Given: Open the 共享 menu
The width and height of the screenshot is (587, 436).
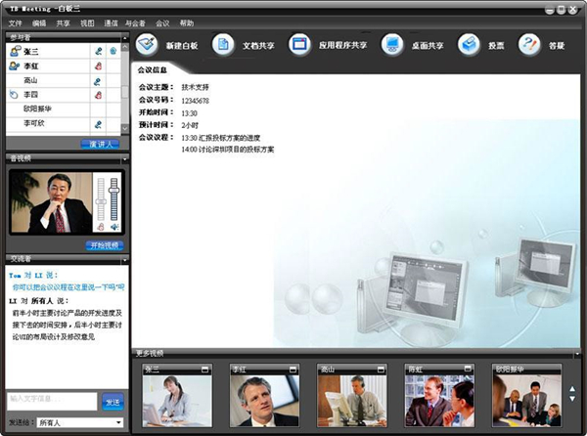Looking at the screenshot, I should (x=63, y=23).
